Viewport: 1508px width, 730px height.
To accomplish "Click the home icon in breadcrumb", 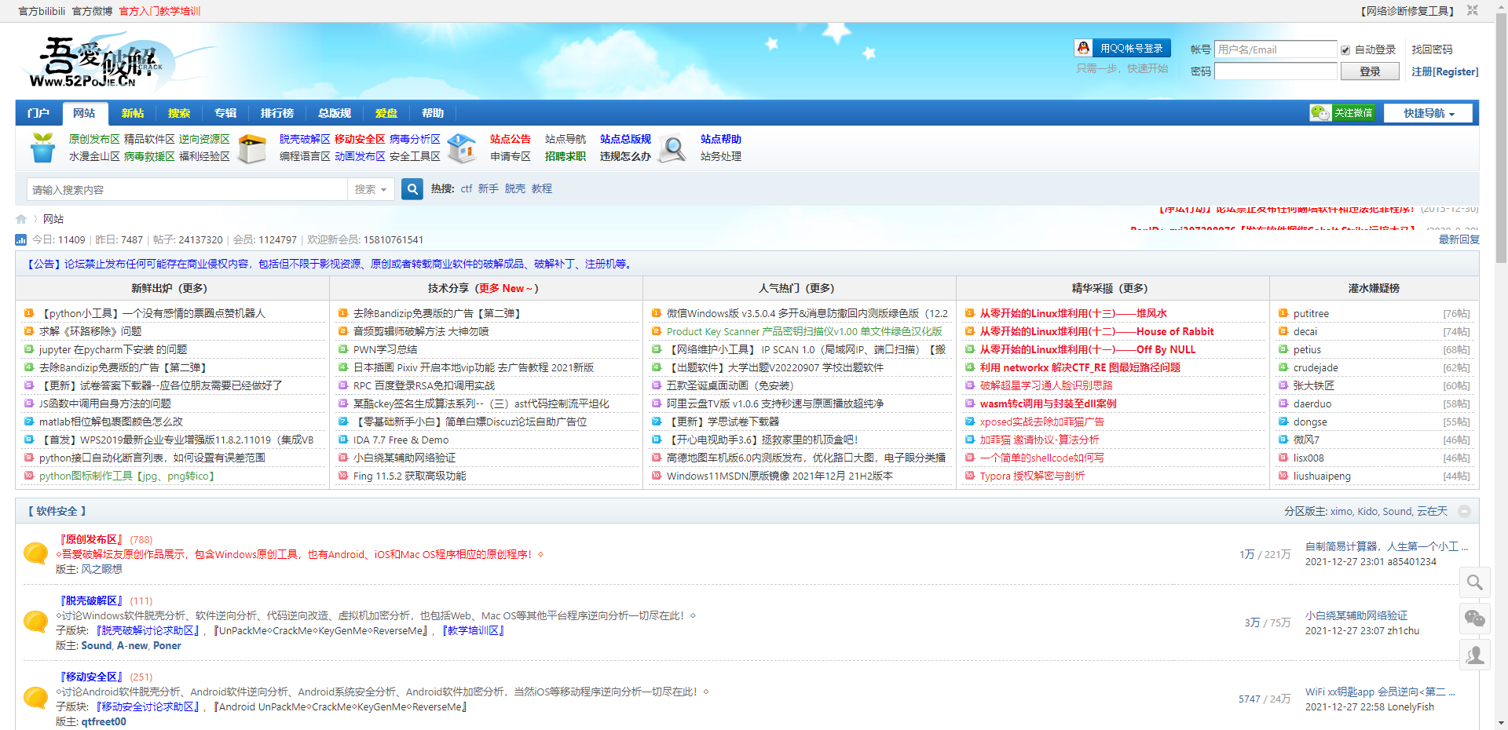I will pyautogui.click(x=21, y=219).
